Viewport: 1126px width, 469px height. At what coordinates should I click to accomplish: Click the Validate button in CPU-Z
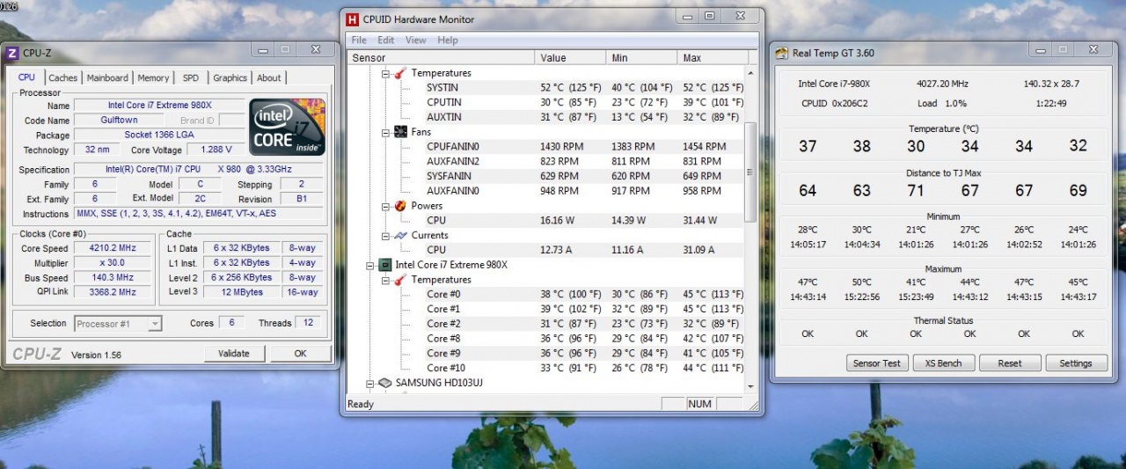click(234, 354)
